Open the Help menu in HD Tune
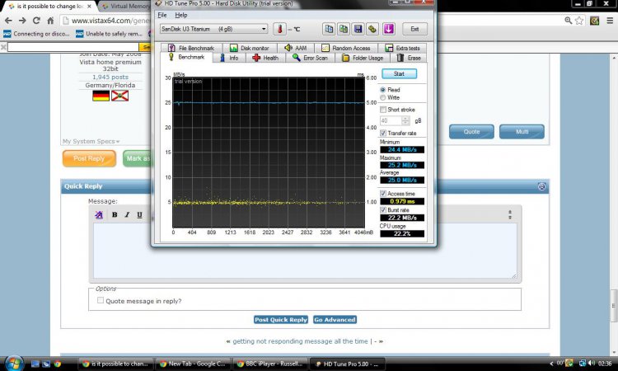Viewport: 618px width, 371px height. tap(181, 15)
